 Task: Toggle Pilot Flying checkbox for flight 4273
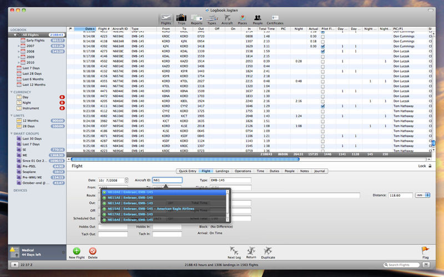(x=323, y=52)
